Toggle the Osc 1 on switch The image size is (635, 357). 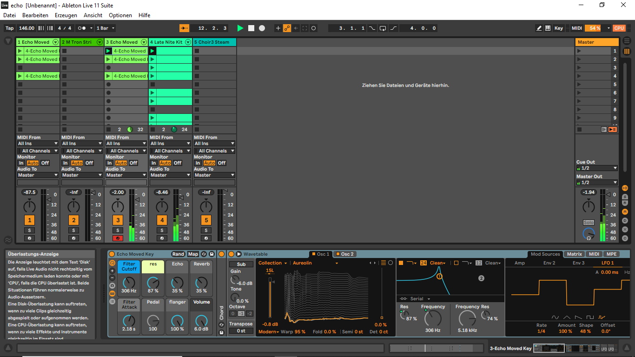click(314, 254)
